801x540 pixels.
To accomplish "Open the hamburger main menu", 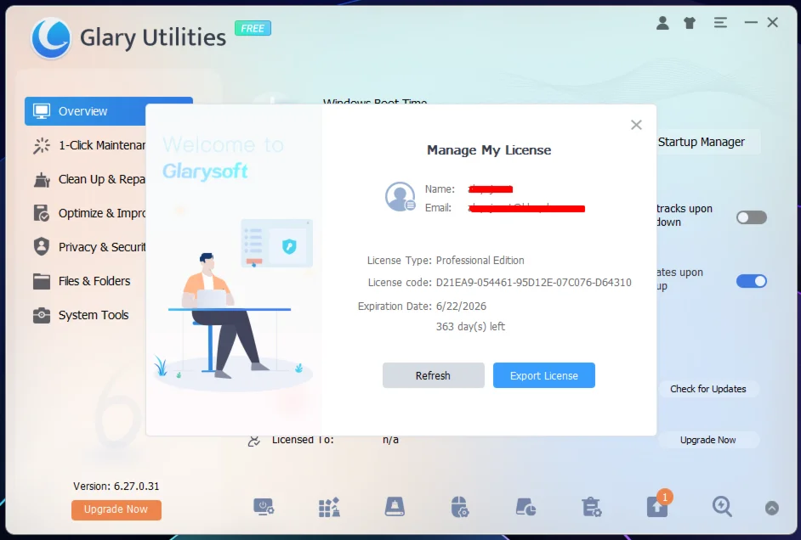I will click(x=720, y=22).
